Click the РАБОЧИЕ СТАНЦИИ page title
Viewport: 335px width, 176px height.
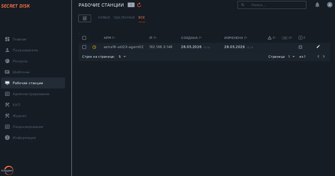[x=101, y=5]
